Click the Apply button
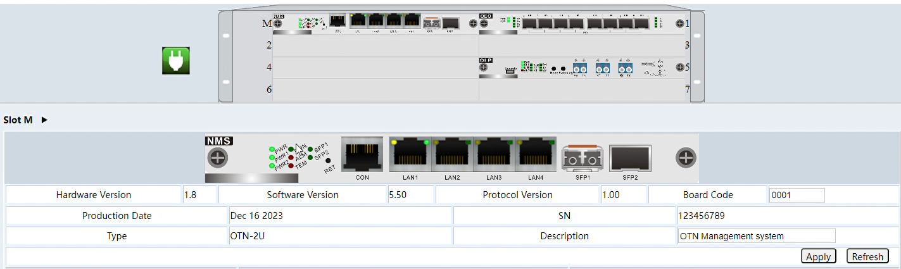Screen dimensions: 901x269 [x=818, y=256]
